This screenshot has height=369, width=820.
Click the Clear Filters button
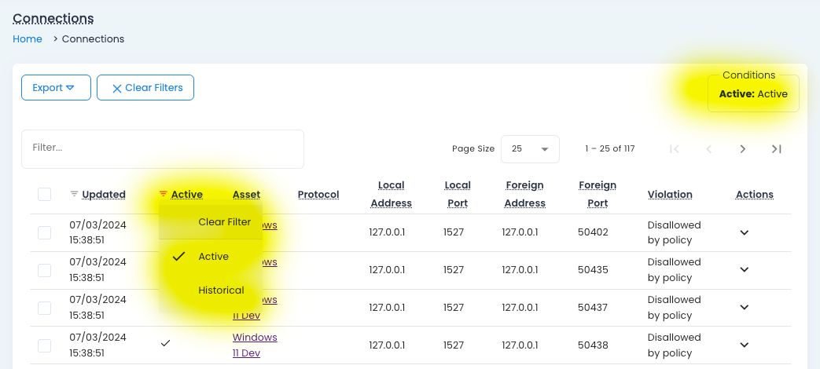145,88
